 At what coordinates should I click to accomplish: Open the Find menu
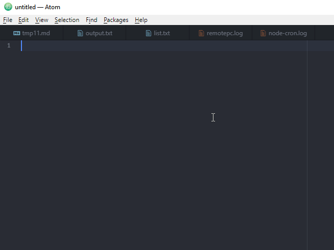point(91,20)
